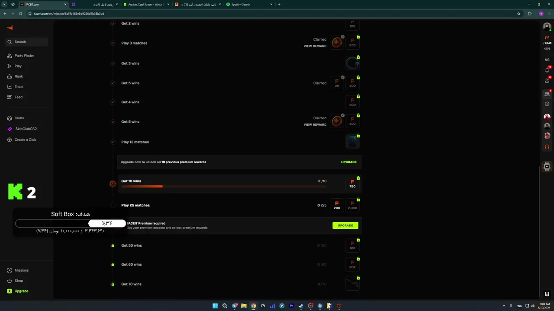The height and width of the screenshot is (311, 554).
Task: Go to the Play section
Action: click(x=15, y=66)
